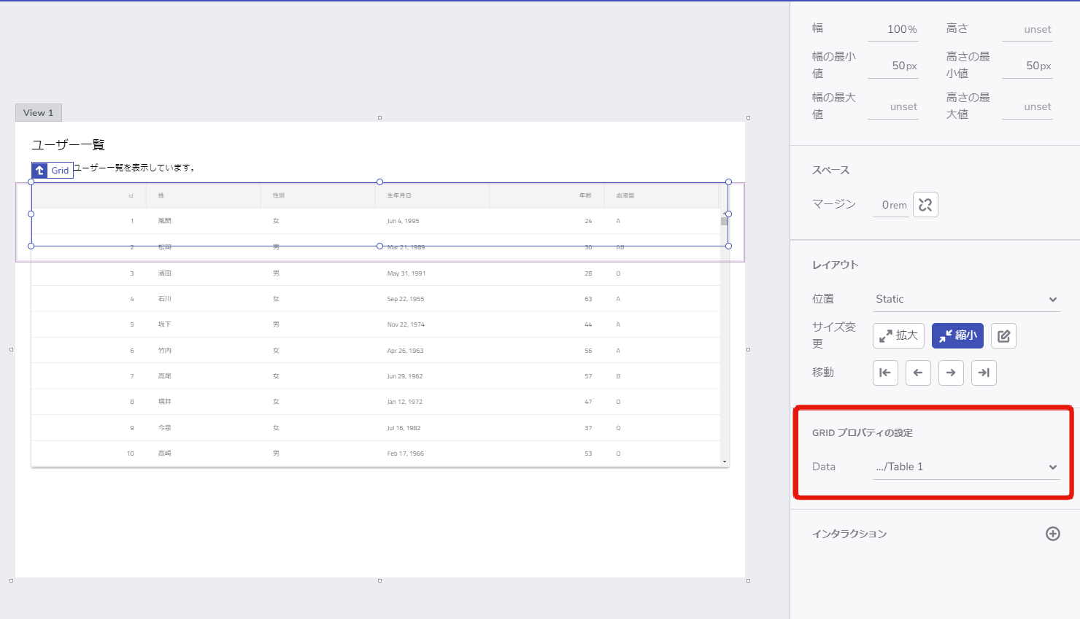1080x619 pixels.
Task: Edit the 幅 value of 100%
Action: point(893,29)
